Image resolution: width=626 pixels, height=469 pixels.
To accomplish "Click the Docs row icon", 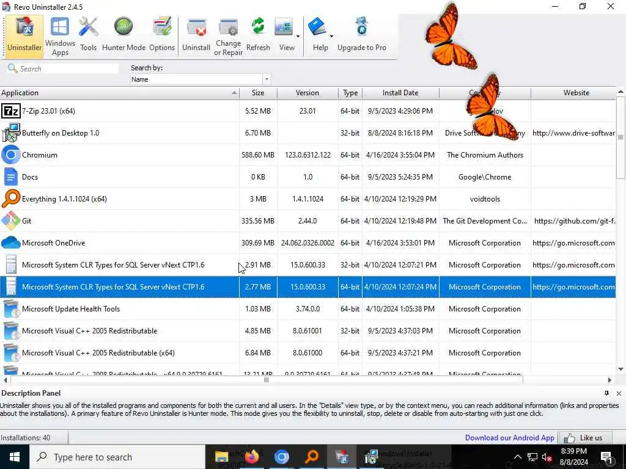I will pyautogui.click(x=11, y=176).
